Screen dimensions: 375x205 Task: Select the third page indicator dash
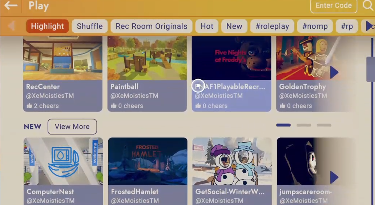coord(324,125)
